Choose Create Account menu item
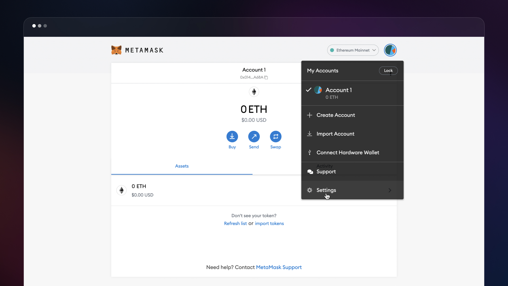The image size is (508, 286). pyautogui.click(x=335, y=115)
